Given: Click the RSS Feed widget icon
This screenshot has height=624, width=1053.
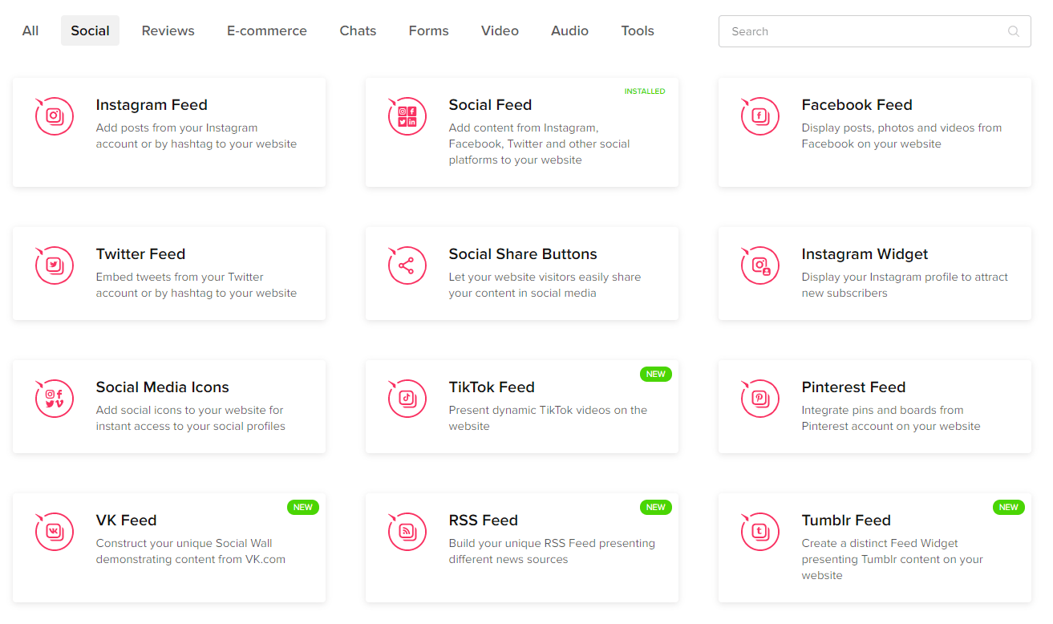Looking at the screenshot, I should 407,532.
